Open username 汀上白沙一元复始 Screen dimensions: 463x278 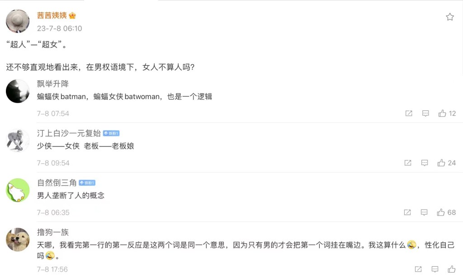(x=69, y=133)
